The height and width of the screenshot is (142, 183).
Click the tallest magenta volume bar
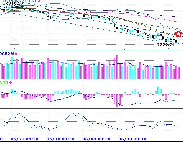tap(117, 67)
